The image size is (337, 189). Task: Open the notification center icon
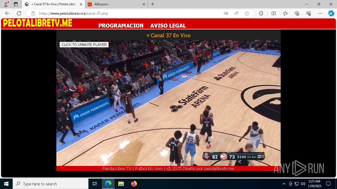328,184
